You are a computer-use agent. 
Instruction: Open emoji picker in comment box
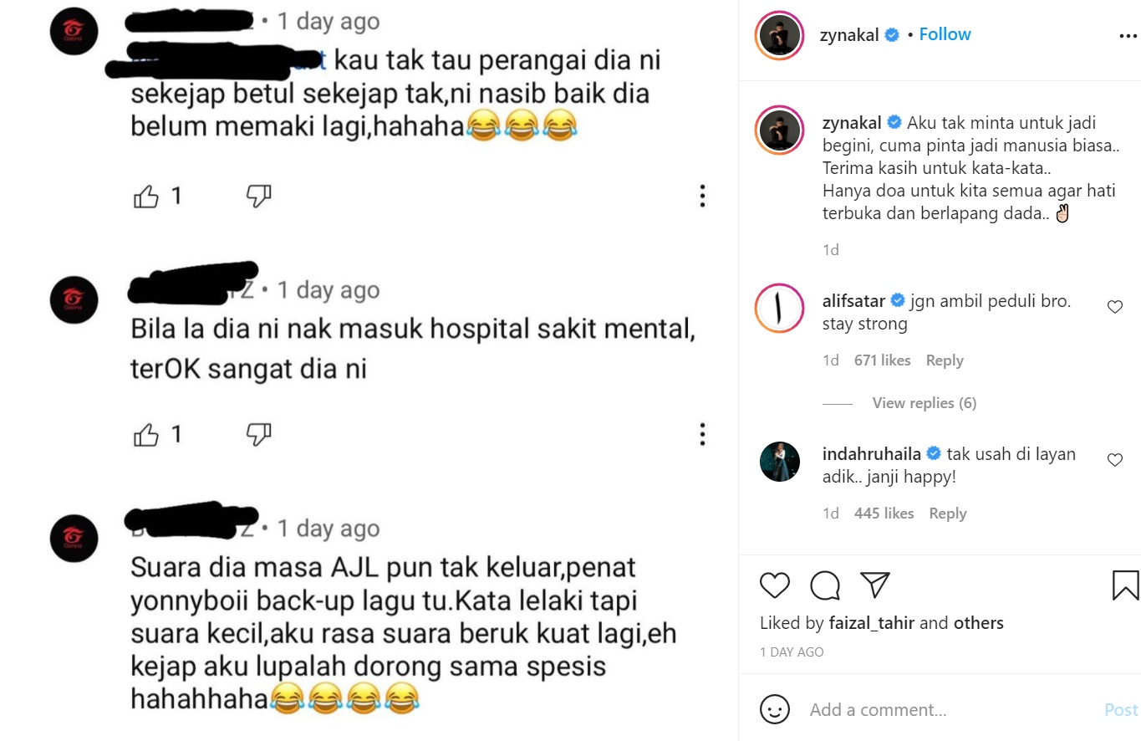(775, 710)
